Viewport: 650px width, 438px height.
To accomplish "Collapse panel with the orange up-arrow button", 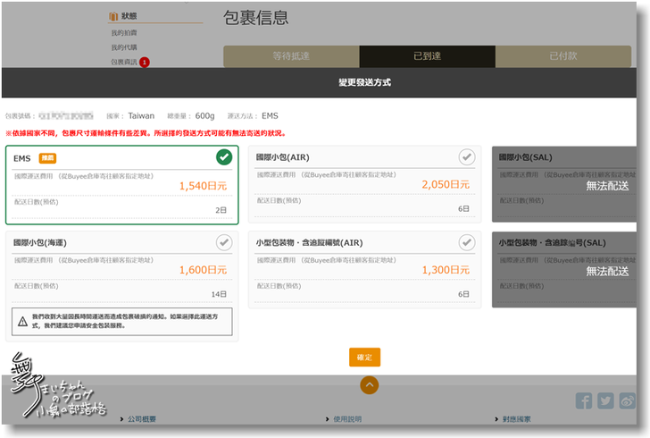I will (x=370, y=385).
